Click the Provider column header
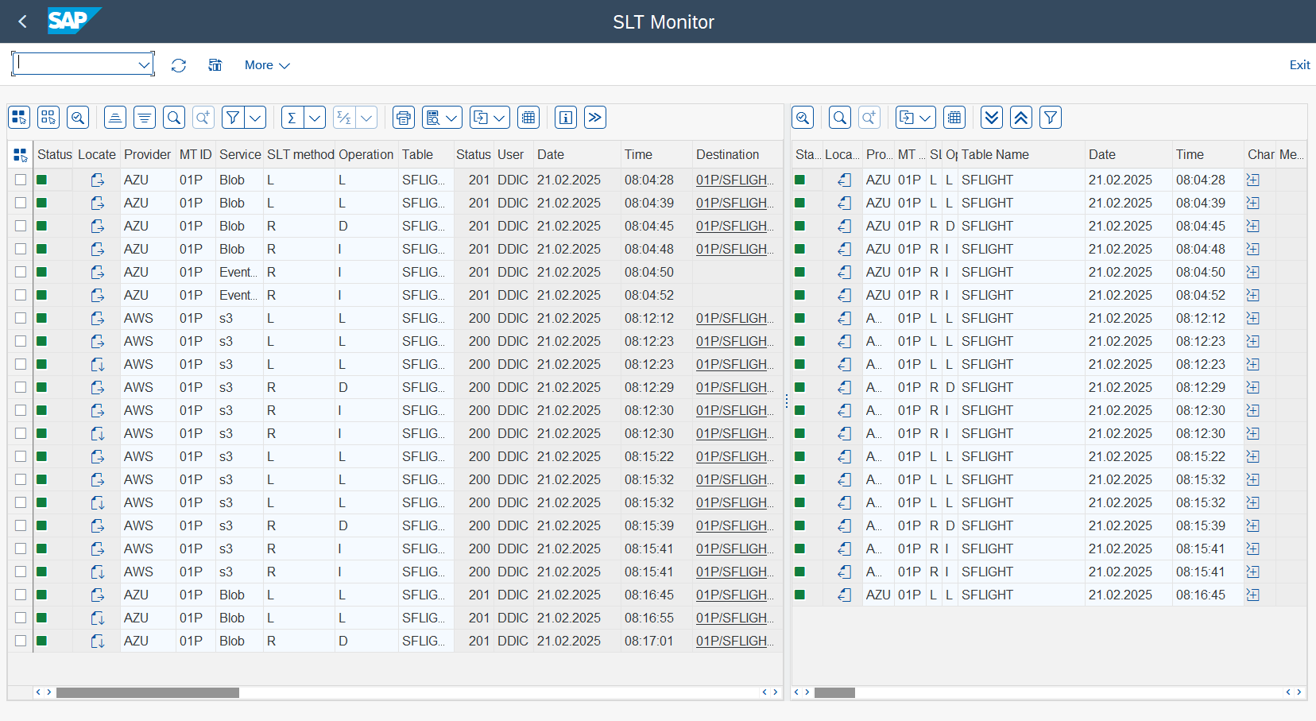This screenshot has width=1316, height=721. (147, 154)
